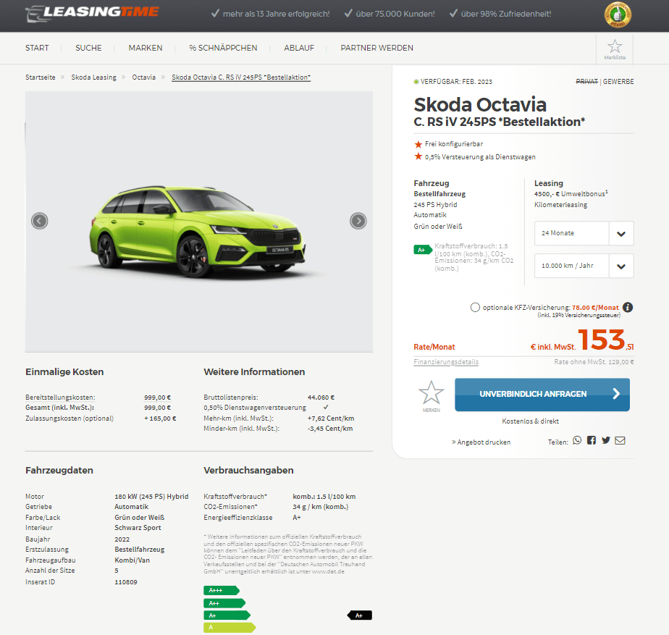Click 'über 75.000 Kunden!' header text

click(x=395, y=14)
